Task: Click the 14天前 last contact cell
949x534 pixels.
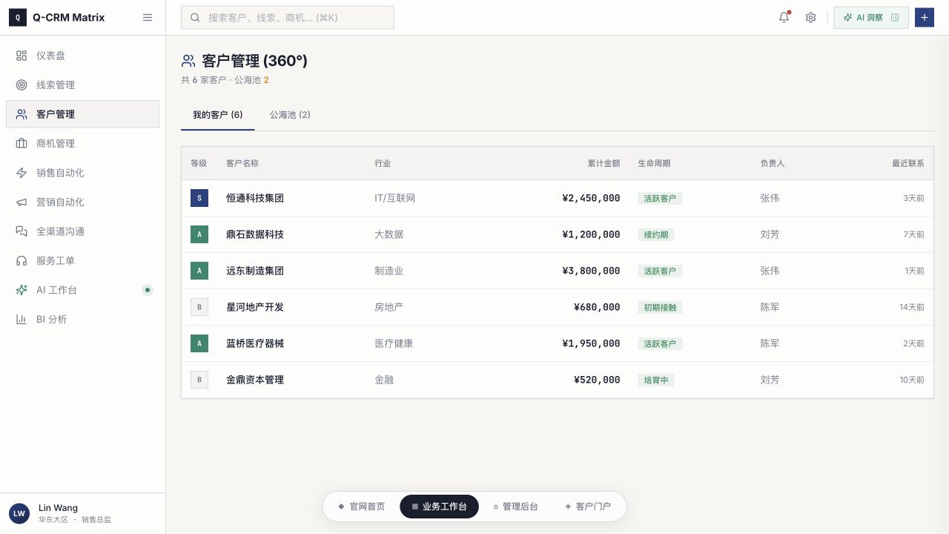Action: point(912,307)
